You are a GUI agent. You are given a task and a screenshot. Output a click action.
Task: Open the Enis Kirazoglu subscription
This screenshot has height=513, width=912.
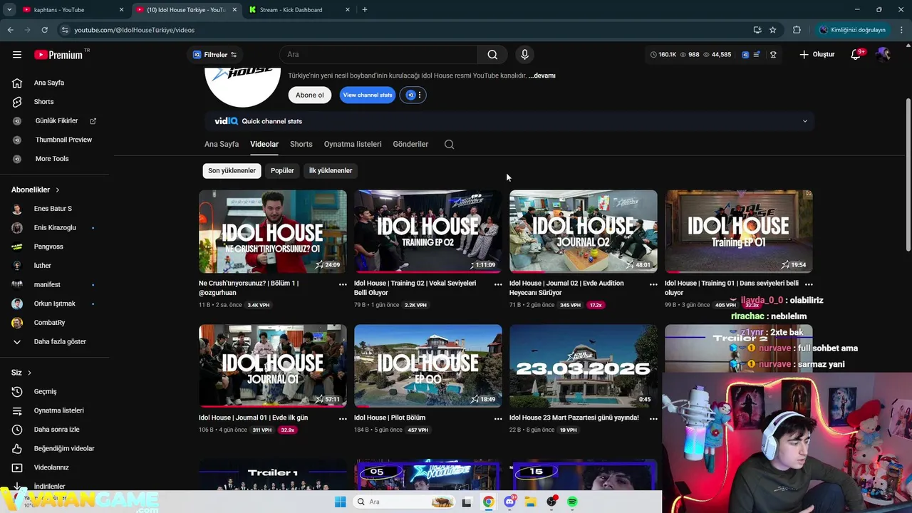click(56, 227)
